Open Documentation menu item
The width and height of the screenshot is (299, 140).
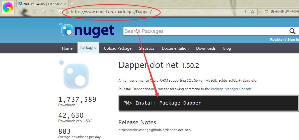point(175,48)
